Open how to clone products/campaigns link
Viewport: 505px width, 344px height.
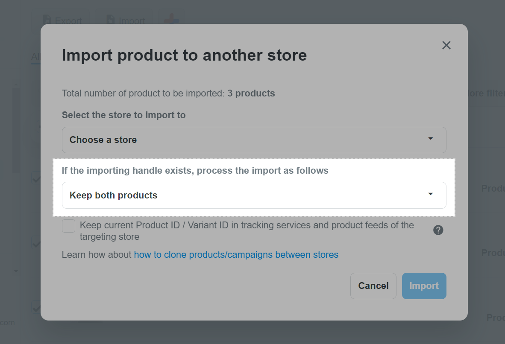236,254
